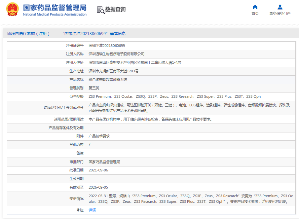Select registrant address 科技南十二路 cell
This screenshot has width=299, height=219.
(x=135, y=62)
